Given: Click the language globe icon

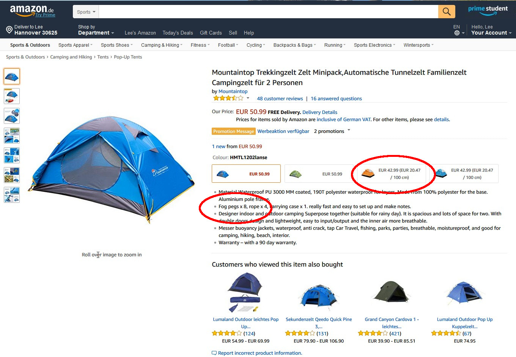Looking at the screenshot, I should [457, 33].
